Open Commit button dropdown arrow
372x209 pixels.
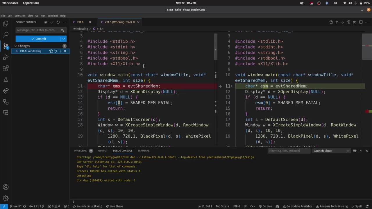(x=63, y=39)
